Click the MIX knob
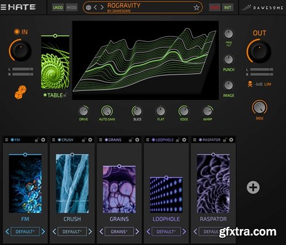286x245 pixels. click(260, 107)
